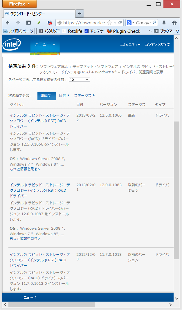Reload the page
The width and height of the screenshot is (182, 310).
coord(120,23)
